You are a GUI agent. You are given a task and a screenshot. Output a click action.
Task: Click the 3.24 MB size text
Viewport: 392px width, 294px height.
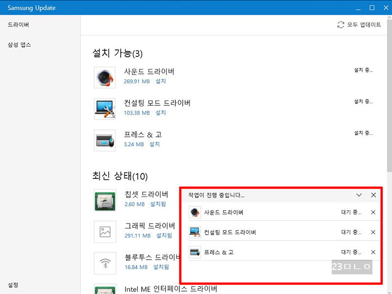[x=134, y=145]
